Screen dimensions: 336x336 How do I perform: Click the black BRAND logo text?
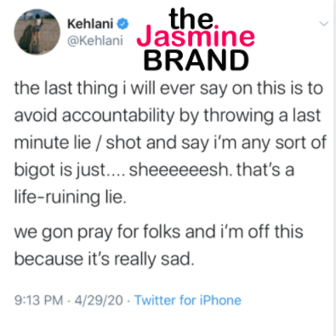[x=196, y=60]
